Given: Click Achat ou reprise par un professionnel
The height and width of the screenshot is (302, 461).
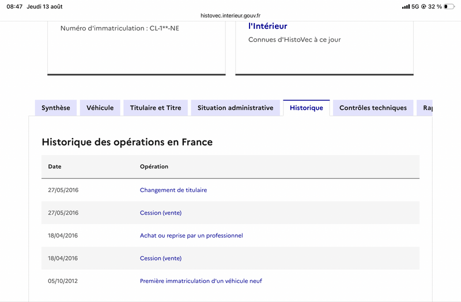Looking at the screenshot, I should [x=191, y=235].
